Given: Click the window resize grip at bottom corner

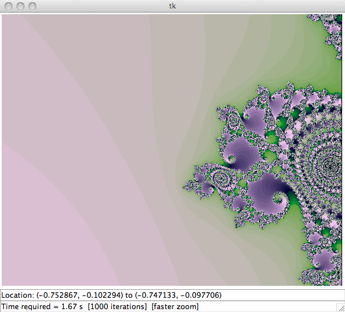Looking at the screenshot, I should point(341,308).
